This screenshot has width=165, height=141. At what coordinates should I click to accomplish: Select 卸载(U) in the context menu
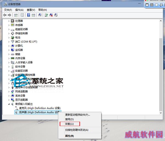click(69, 124)
